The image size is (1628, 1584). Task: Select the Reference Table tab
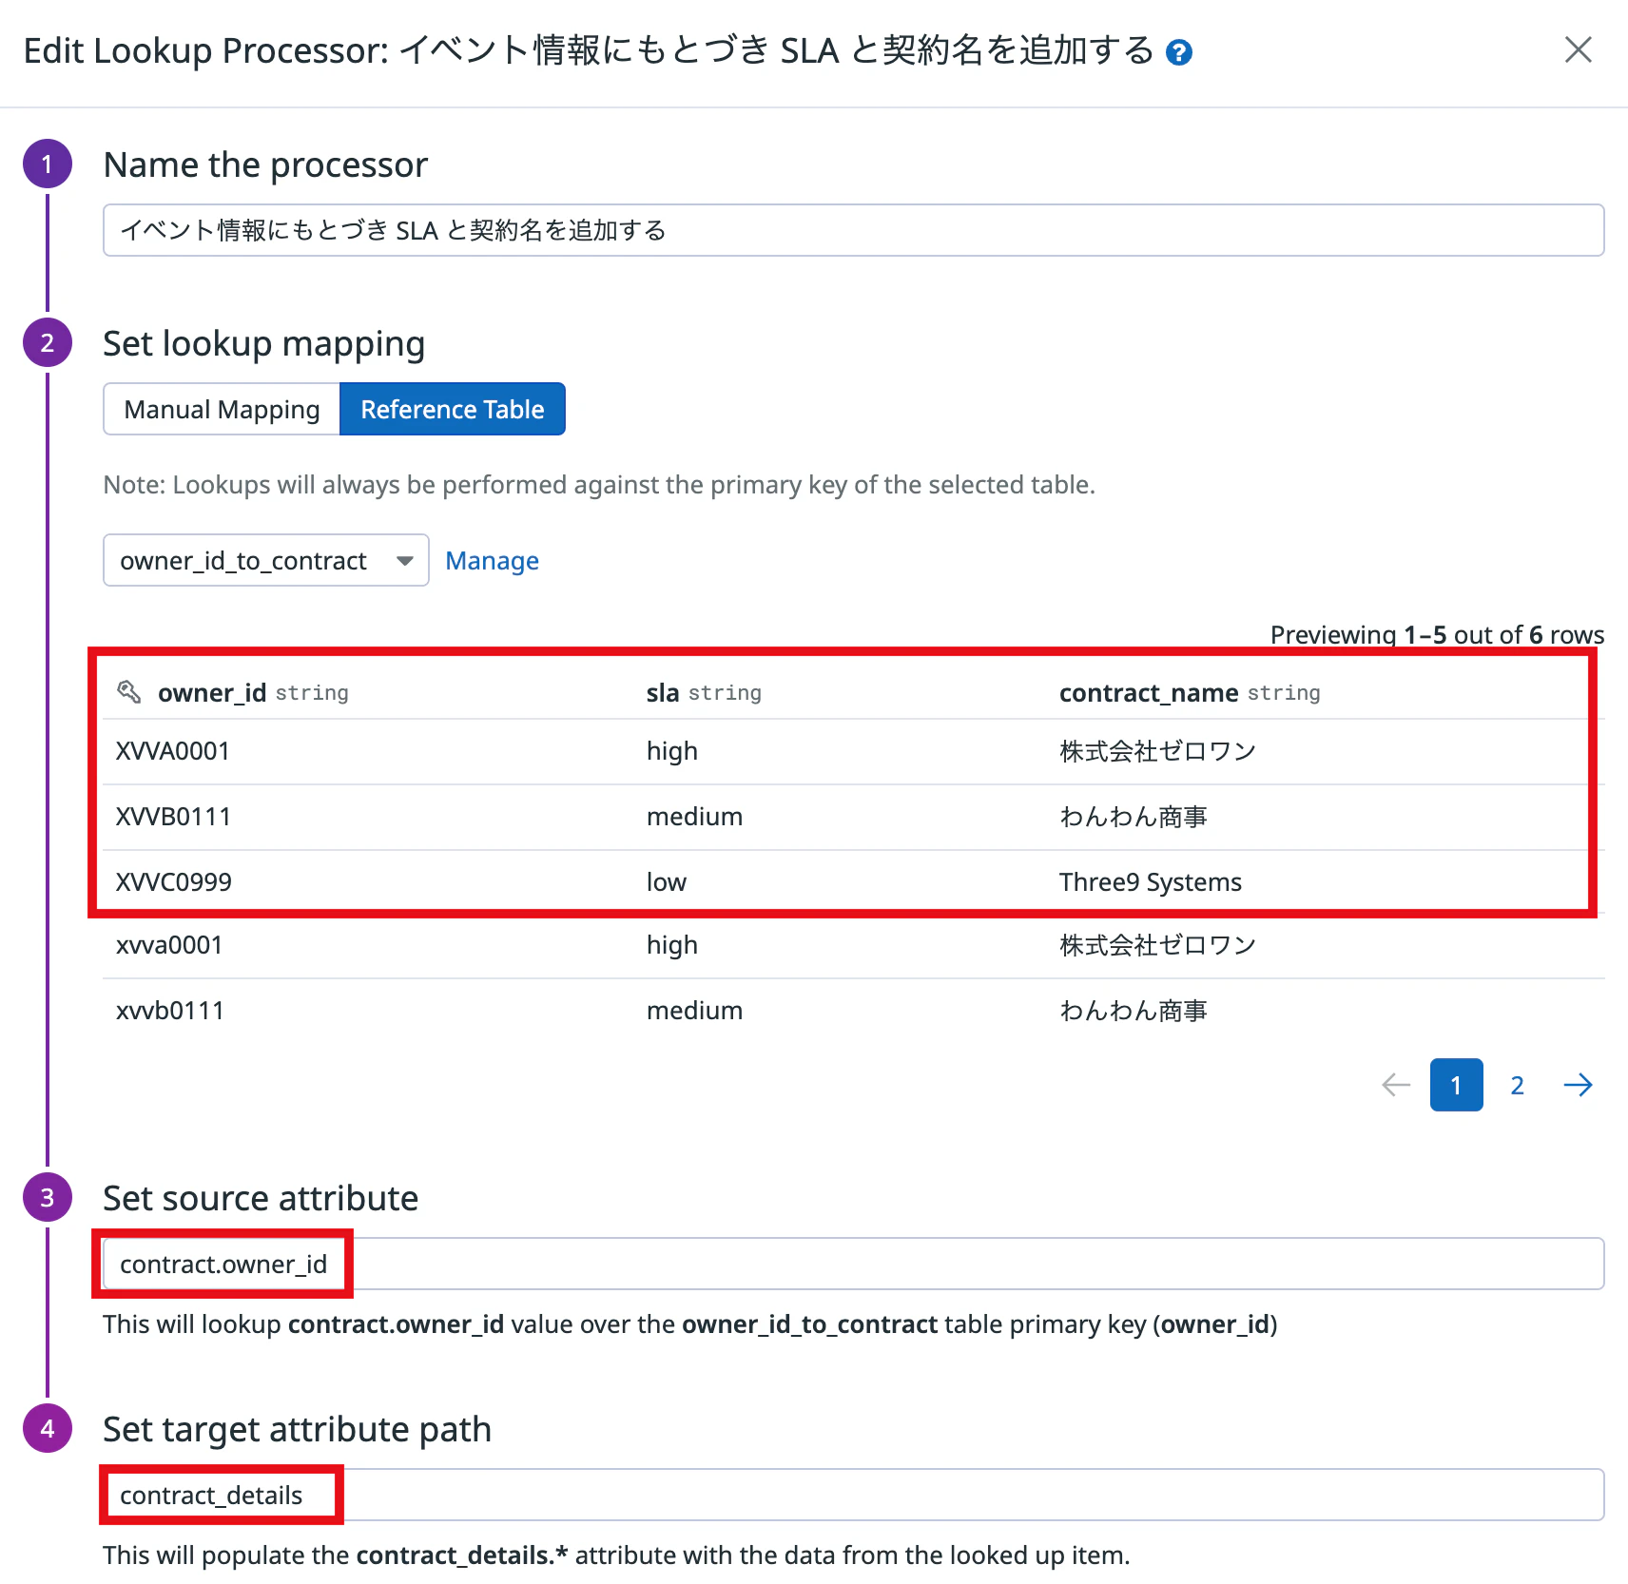(453, 409)
